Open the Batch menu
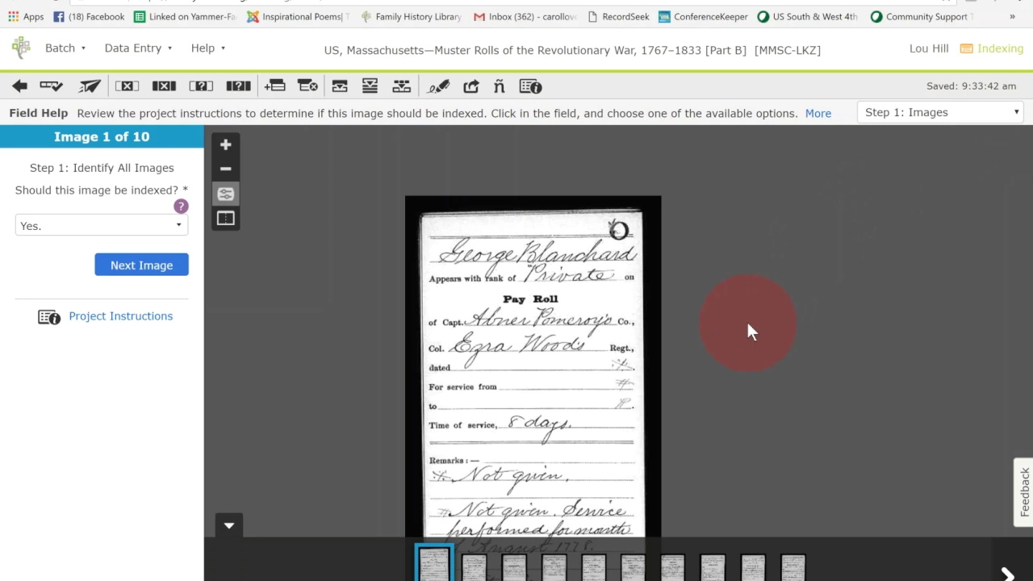1033x581 pixels. 65,48
